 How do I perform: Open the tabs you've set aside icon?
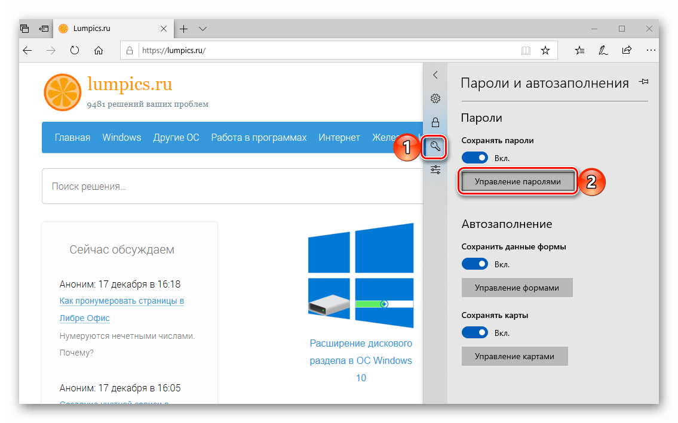24,29
